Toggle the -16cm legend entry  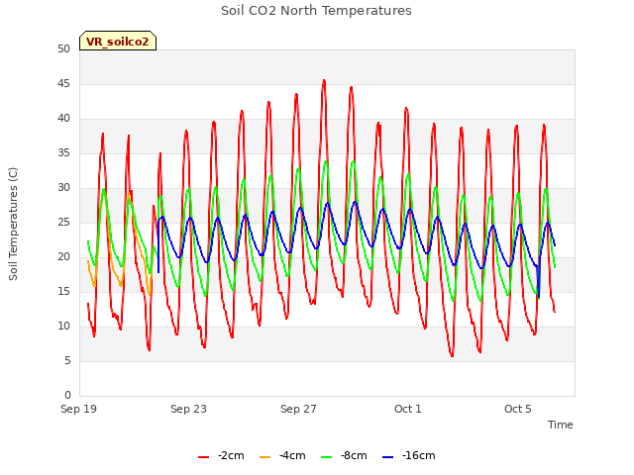tap(409, 455)
